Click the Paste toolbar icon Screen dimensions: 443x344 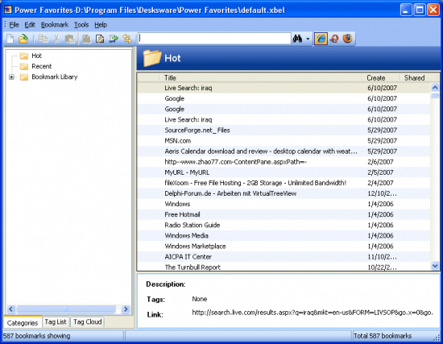70,39
